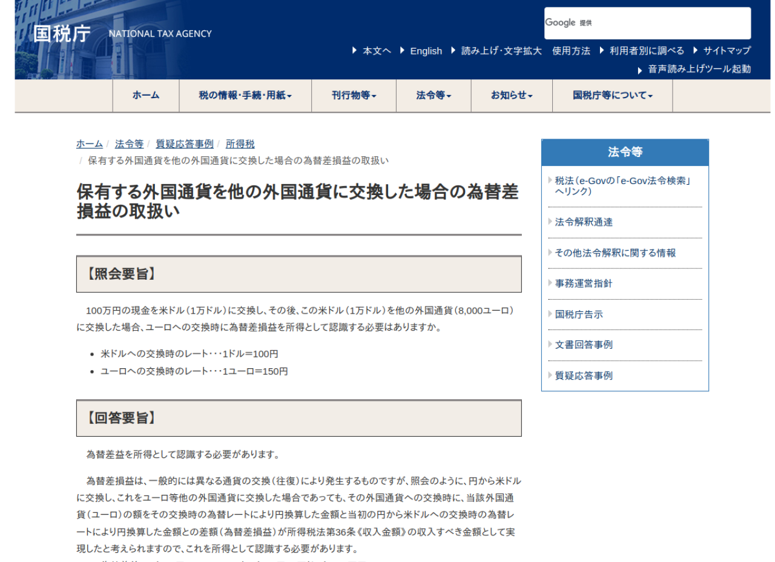Click ホーム breadcrumb link
Image resolution: width=775 pixels, height=562 pixels.
point(90,144)
